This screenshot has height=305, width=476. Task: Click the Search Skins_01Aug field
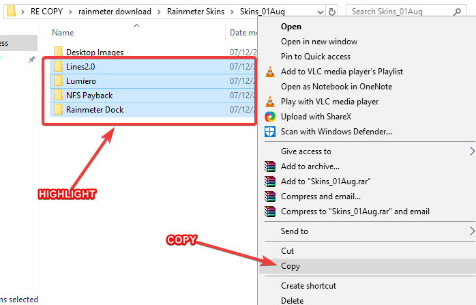[406, 12]
